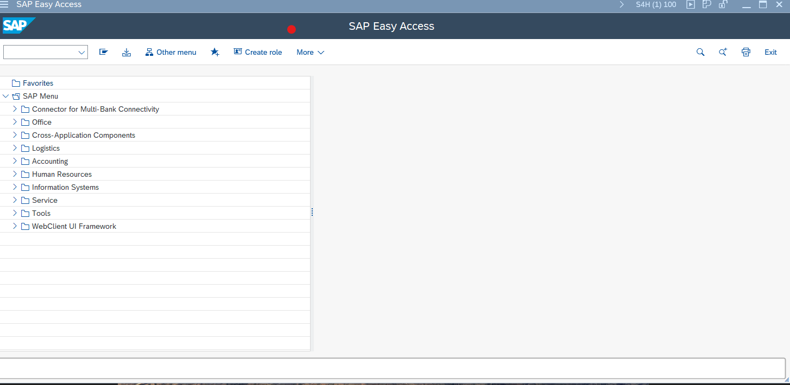Click the tree panel splitter handle
Screen dimensions: 790x385
click(x=312, y=212)
